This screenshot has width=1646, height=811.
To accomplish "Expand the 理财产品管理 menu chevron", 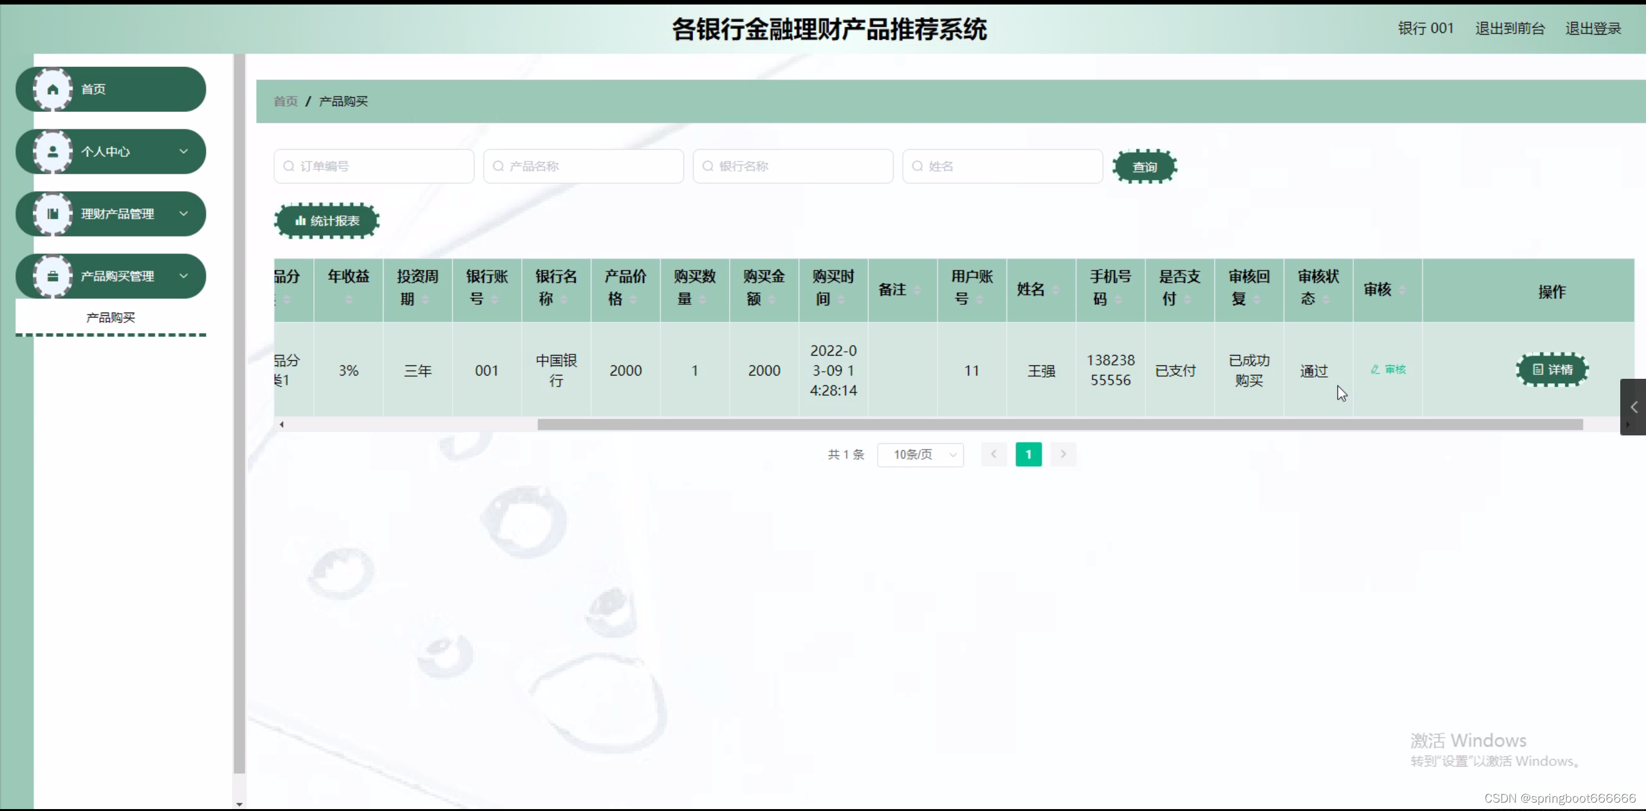I will pos(183,214).
